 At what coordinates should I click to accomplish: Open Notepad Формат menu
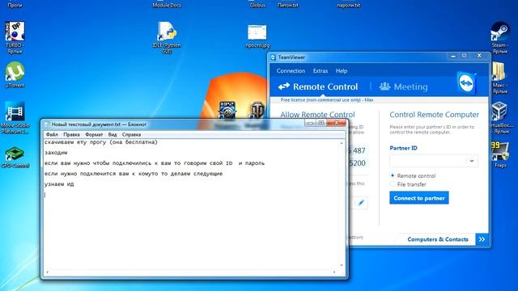[x=94, y=135]
